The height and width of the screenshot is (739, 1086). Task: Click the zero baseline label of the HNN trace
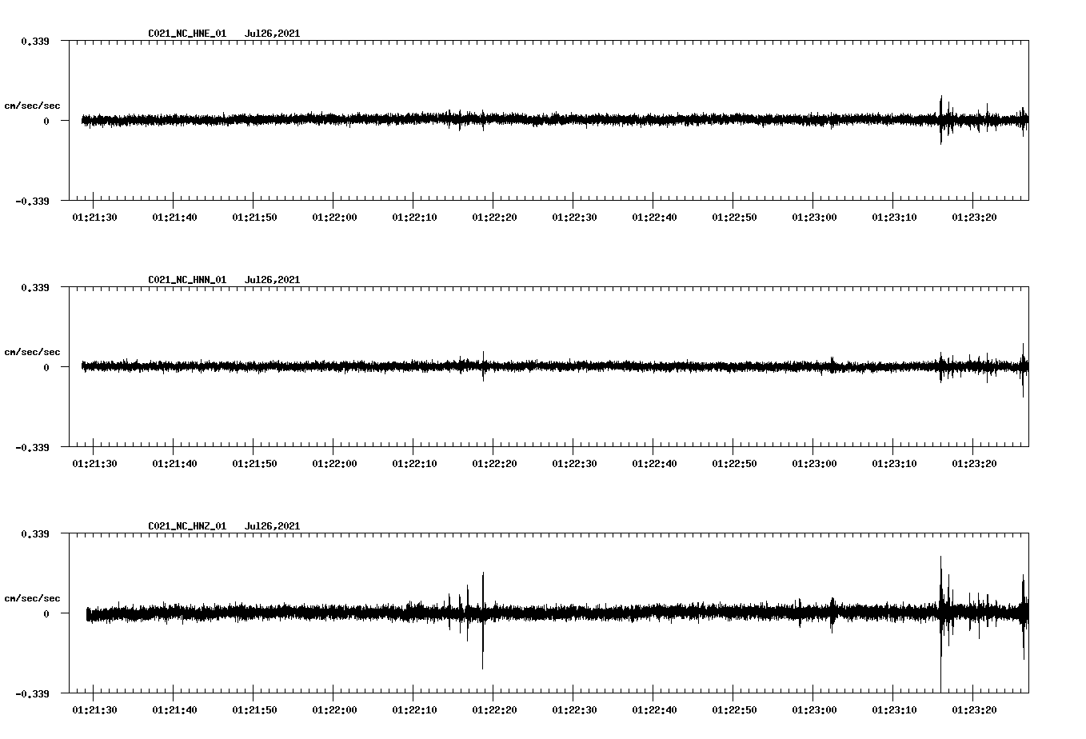click(x=45, y=369)
